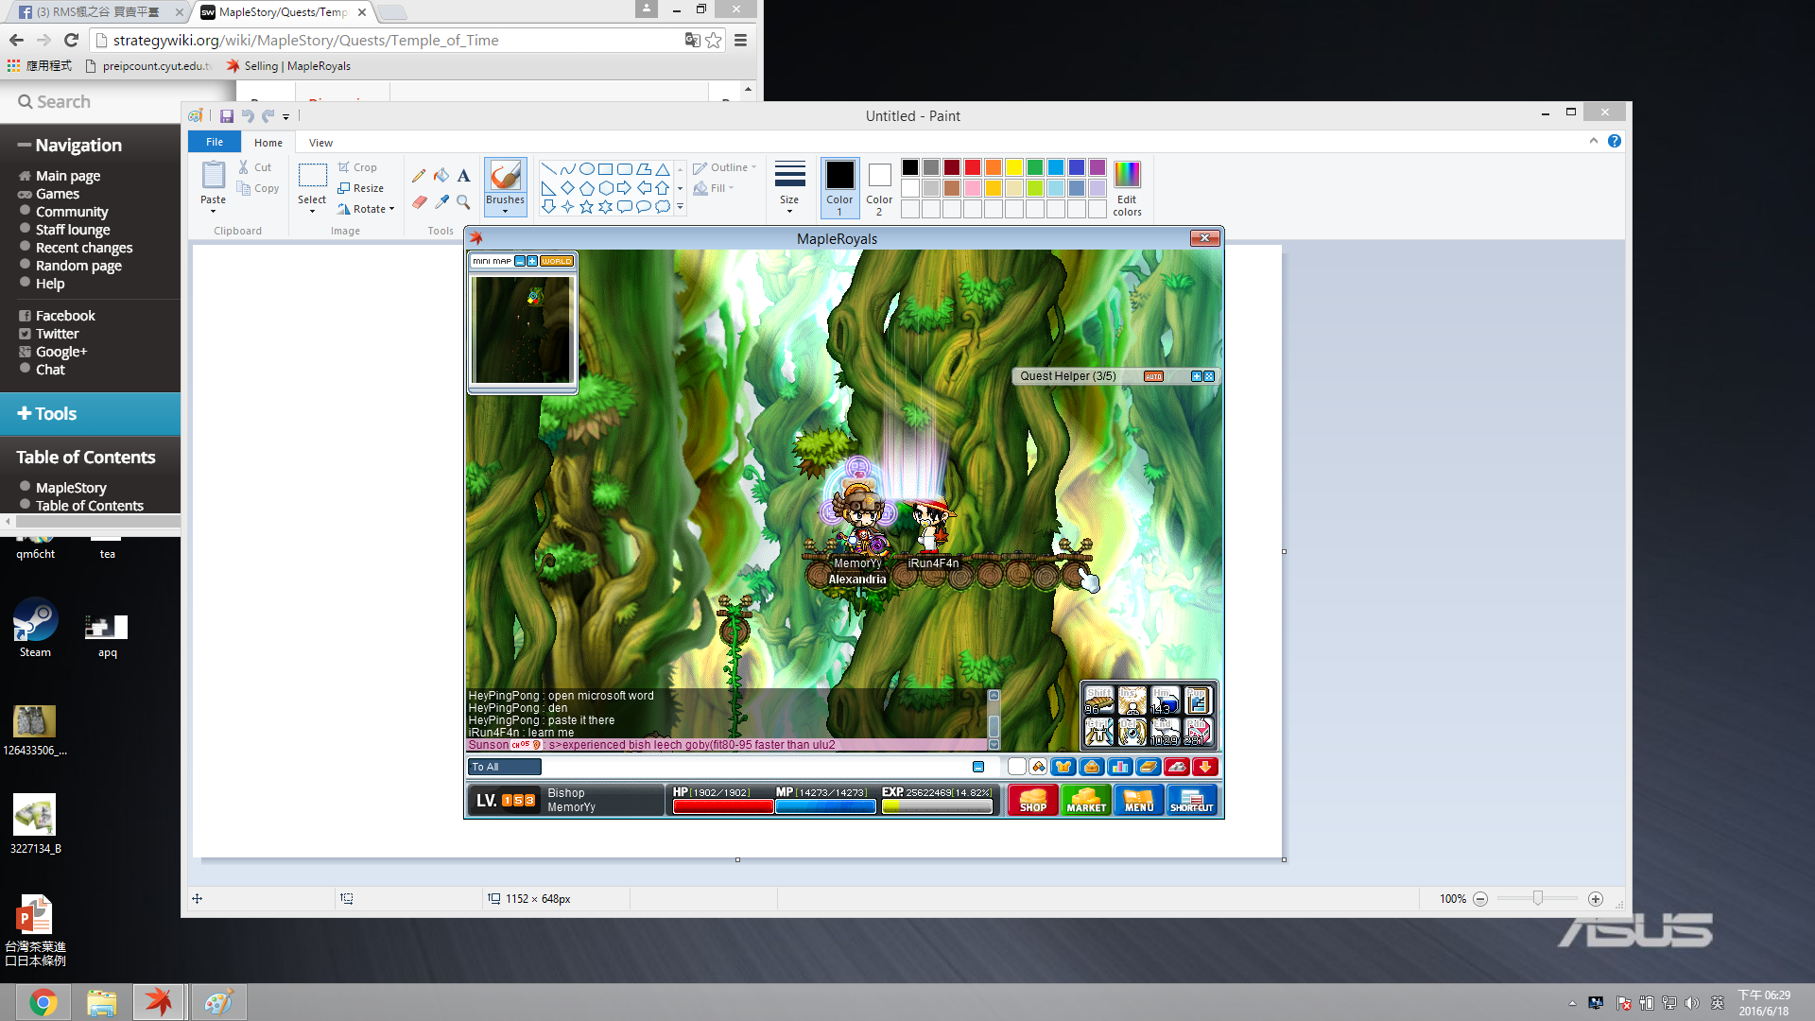The image size is (1815, 1021).
Task: Switch to the MapleStory/Quests Chrome tab
Action: [x=284, y=12]
